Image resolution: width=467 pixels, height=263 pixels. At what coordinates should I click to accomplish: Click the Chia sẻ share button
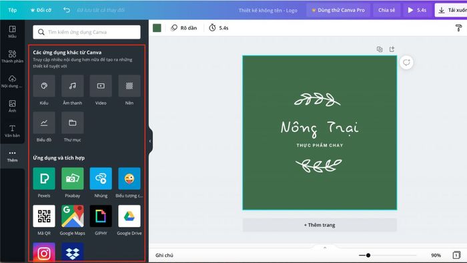click(x=386, y=10)
